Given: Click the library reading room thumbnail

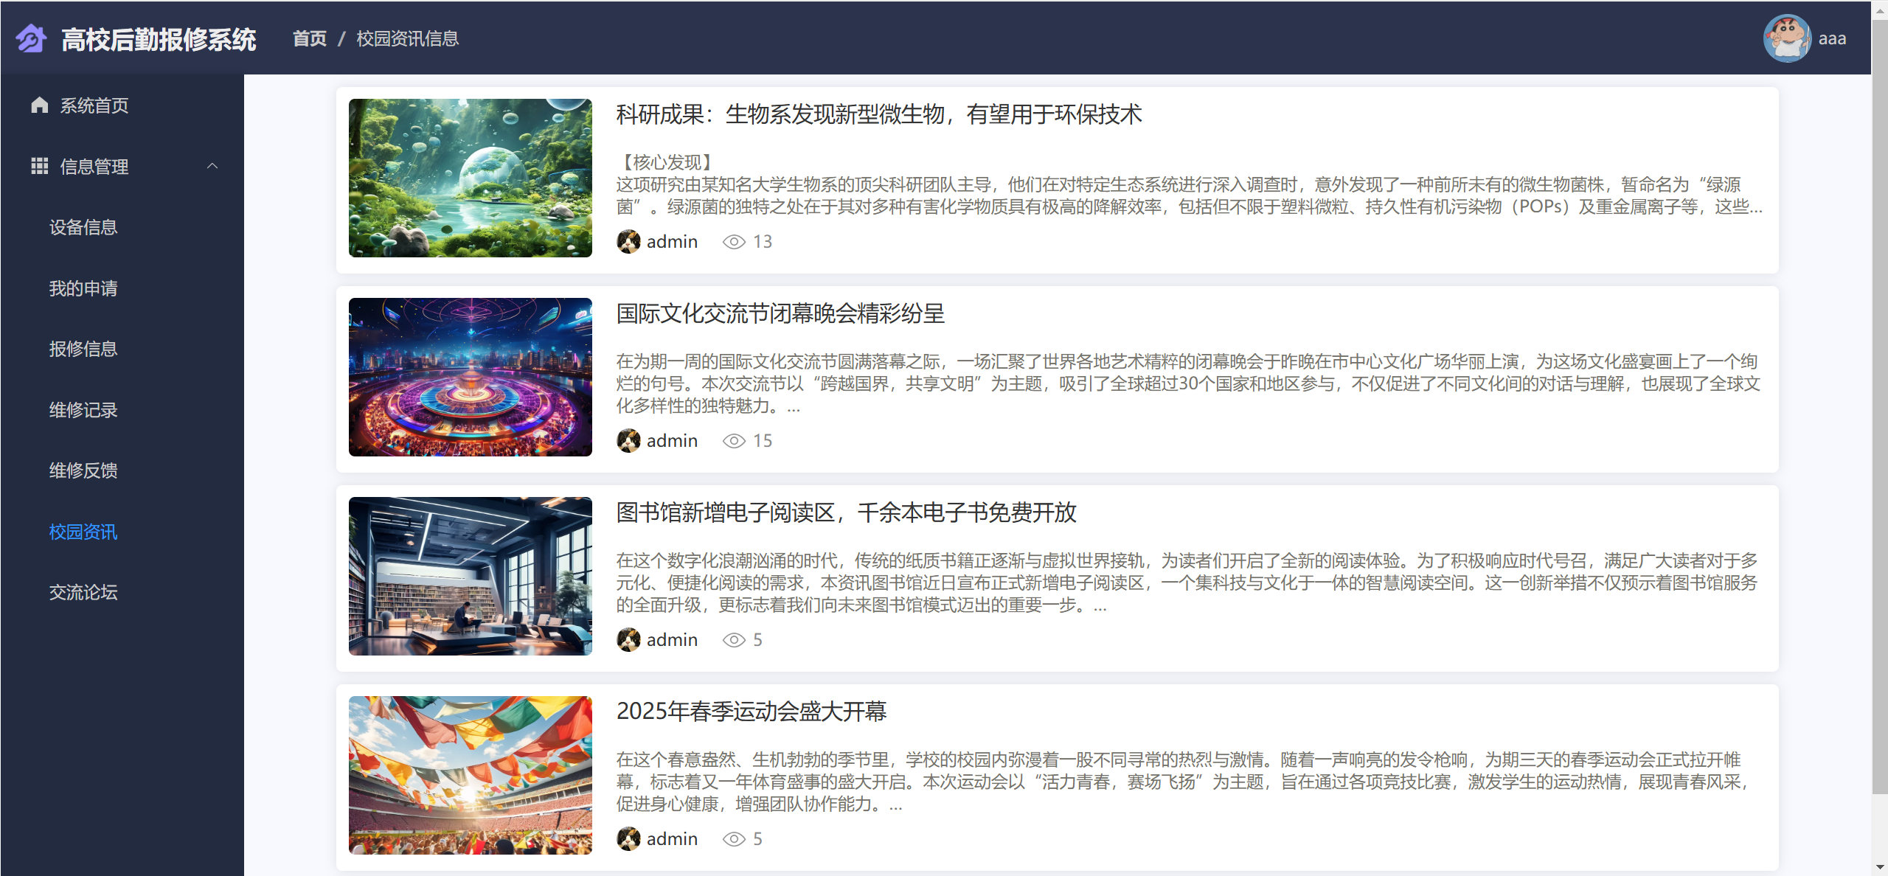Looking at the screenshot, I should (x=471, y=576).
